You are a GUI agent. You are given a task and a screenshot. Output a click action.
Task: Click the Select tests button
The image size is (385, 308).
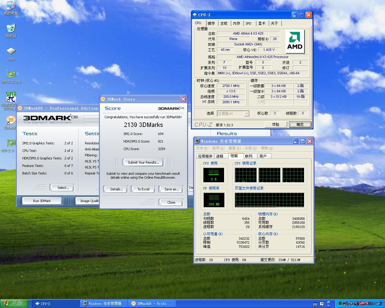(x=63, y=188)
